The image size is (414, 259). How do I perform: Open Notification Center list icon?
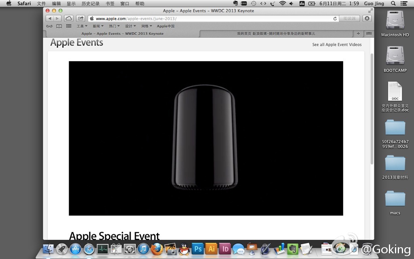tap(404, 3)
